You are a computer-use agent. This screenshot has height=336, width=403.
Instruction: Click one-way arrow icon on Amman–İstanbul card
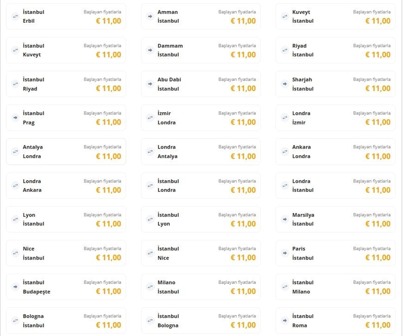pyautogui.click(x=150, y=16)
